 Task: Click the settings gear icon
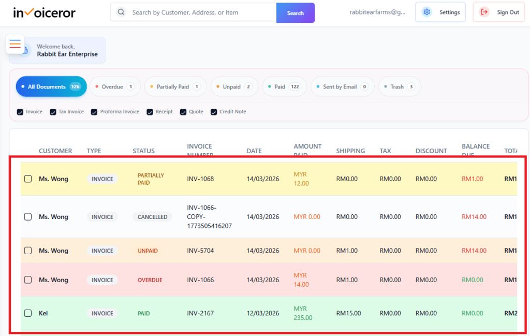(426, 11)
